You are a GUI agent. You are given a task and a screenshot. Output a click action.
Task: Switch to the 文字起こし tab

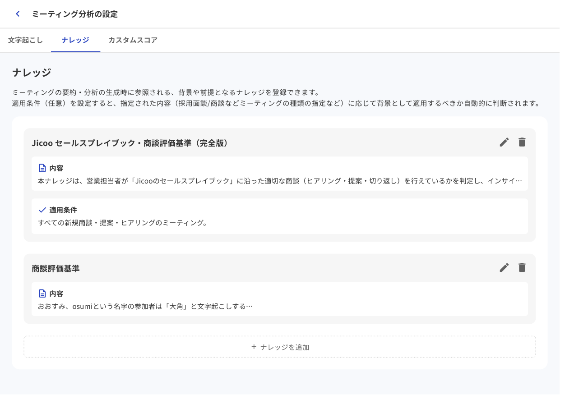coord(25,40)
